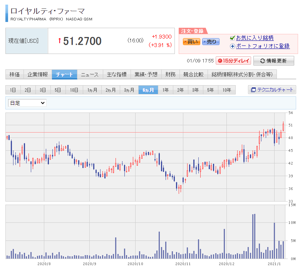
Task: Open the 財務 tab
Action: (x=171, y=74)
